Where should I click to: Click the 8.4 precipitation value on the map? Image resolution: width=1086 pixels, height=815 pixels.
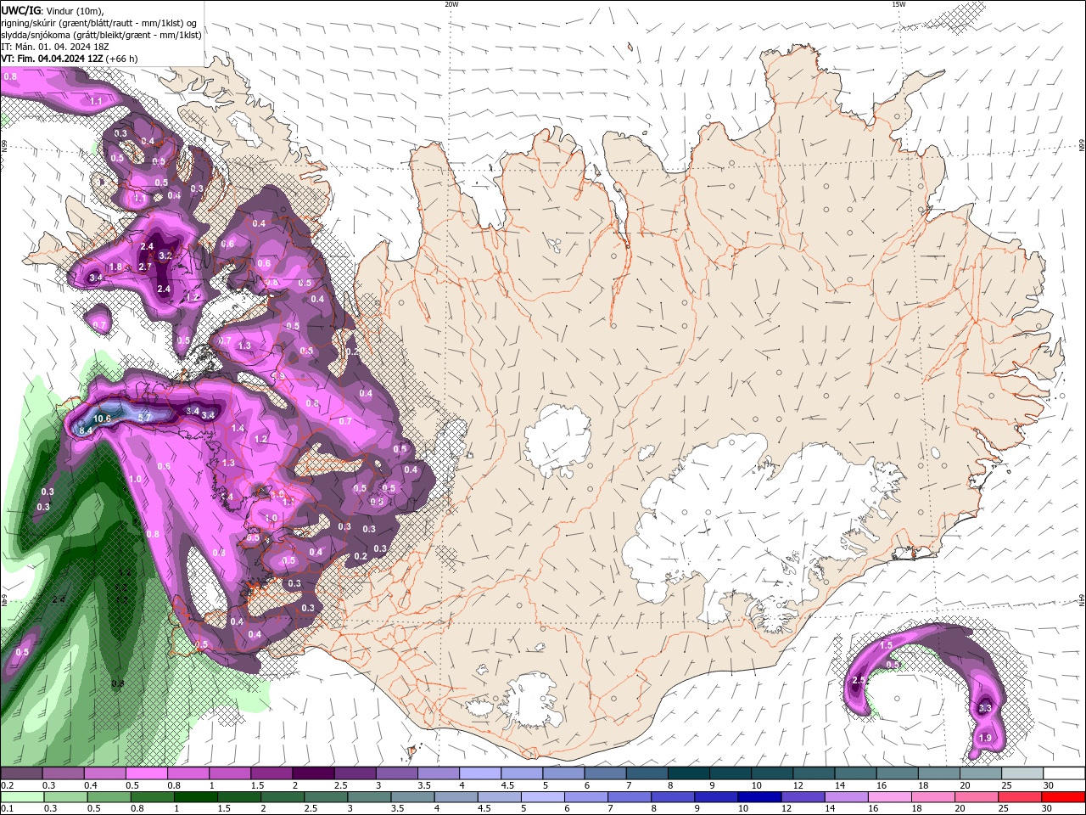85,430
